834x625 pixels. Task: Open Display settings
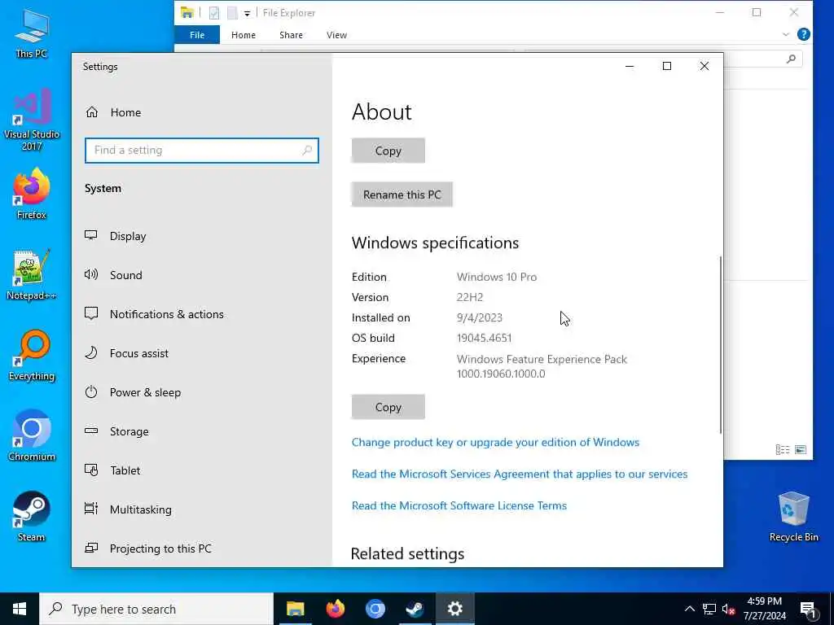pos(128,236)
